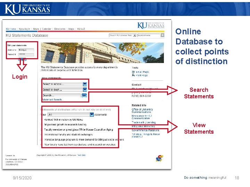Click the Contact Us footer text

[10, 155]
